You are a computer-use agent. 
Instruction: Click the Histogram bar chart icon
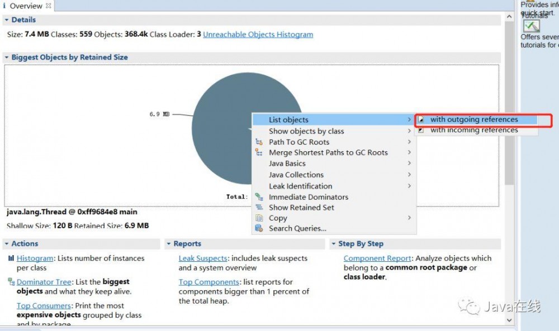coord(11,258)
